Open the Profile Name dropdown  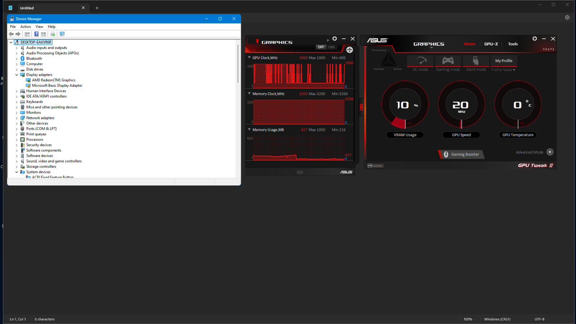point(503,70)
